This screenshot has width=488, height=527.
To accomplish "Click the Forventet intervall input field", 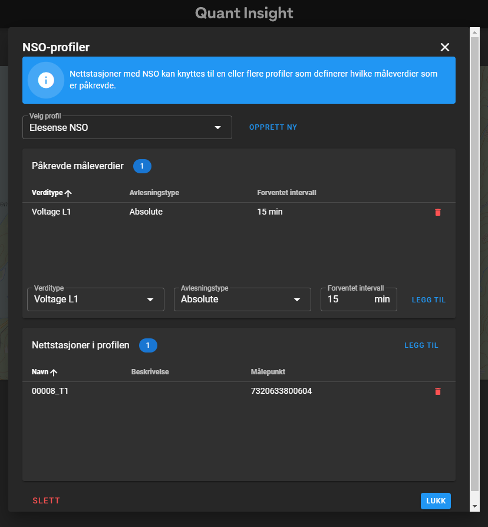I will pos(348,299).
